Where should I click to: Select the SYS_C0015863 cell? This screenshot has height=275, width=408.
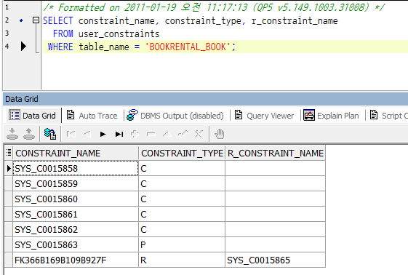76,245
